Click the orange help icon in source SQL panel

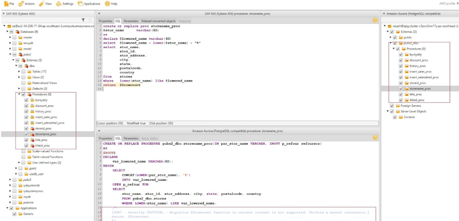coord(375,21)
